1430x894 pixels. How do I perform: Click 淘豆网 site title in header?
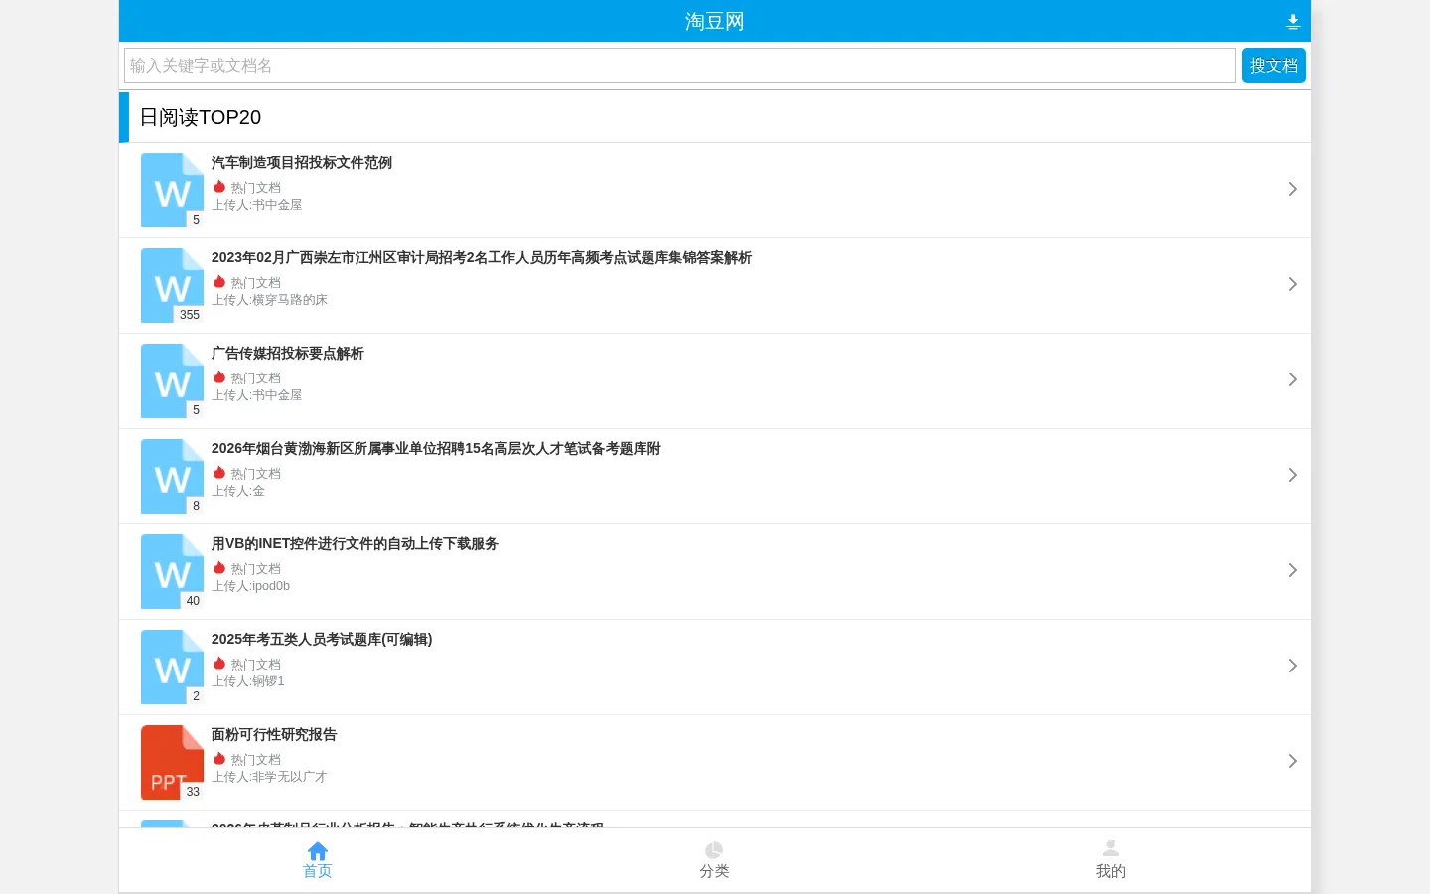pos(714,21)
